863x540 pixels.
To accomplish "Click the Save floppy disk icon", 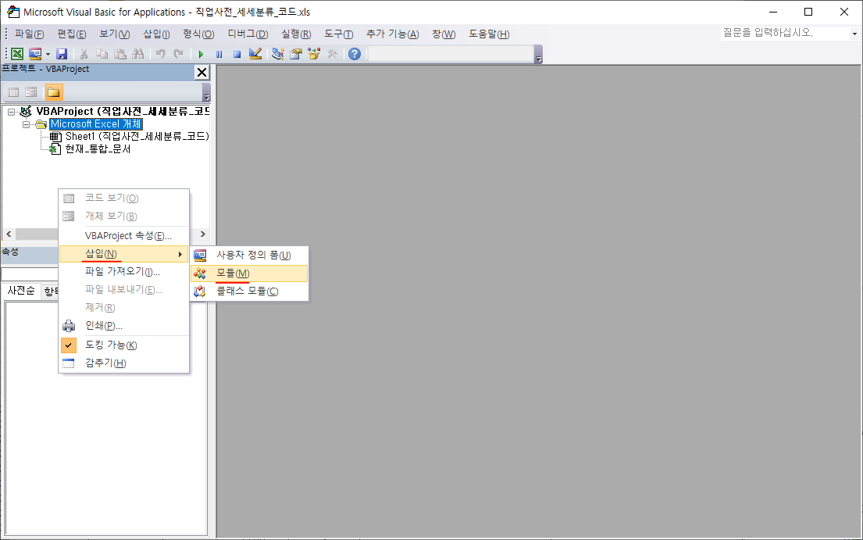I will tap(62, 54).
